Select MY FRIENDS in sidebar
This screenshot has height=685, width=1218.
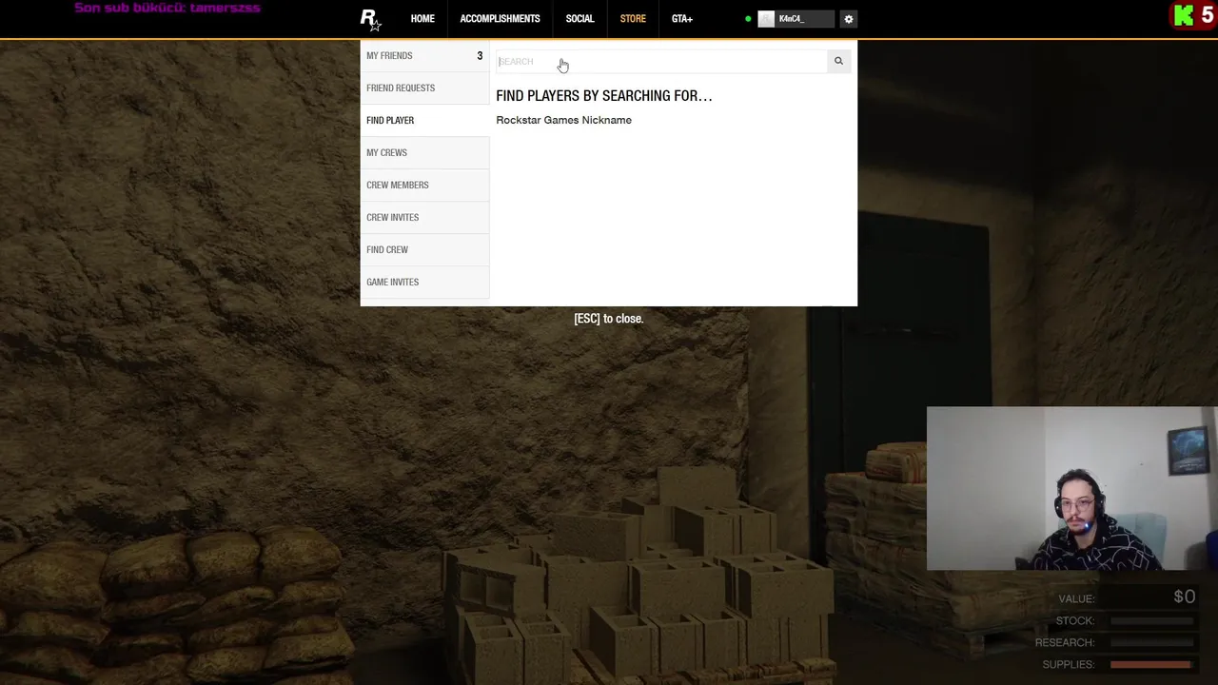click(x=424, y=56)
